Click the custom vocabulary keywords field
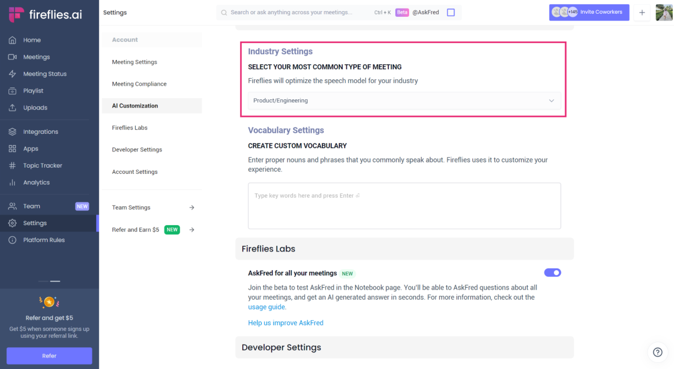The image size is (674, 369). click(x=404, y=206)
